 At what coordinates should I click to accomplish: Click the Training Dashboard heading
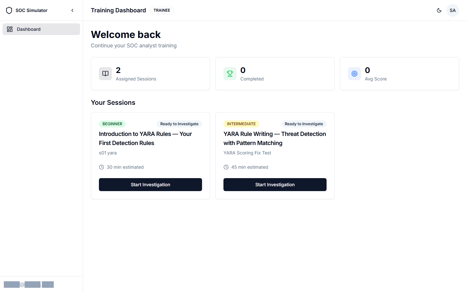[118, 10]
